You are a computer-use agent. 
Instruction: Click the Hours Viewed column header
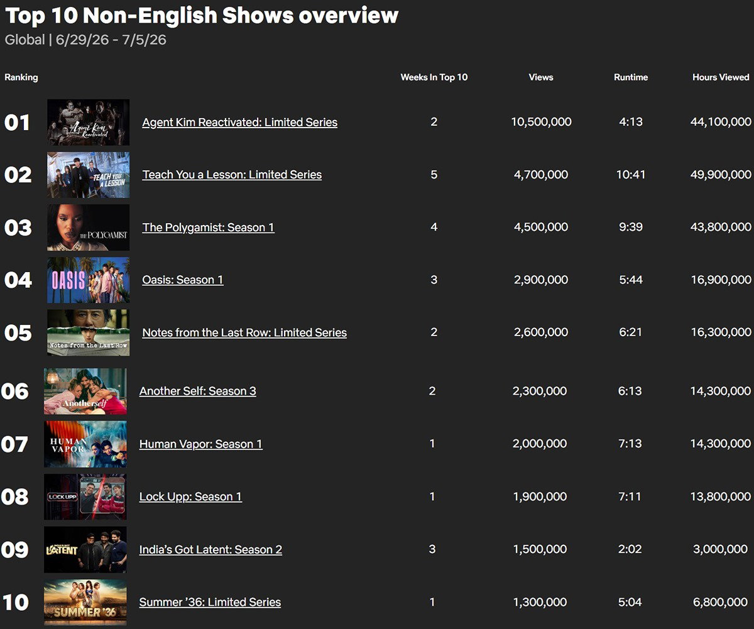click(721, 77)
